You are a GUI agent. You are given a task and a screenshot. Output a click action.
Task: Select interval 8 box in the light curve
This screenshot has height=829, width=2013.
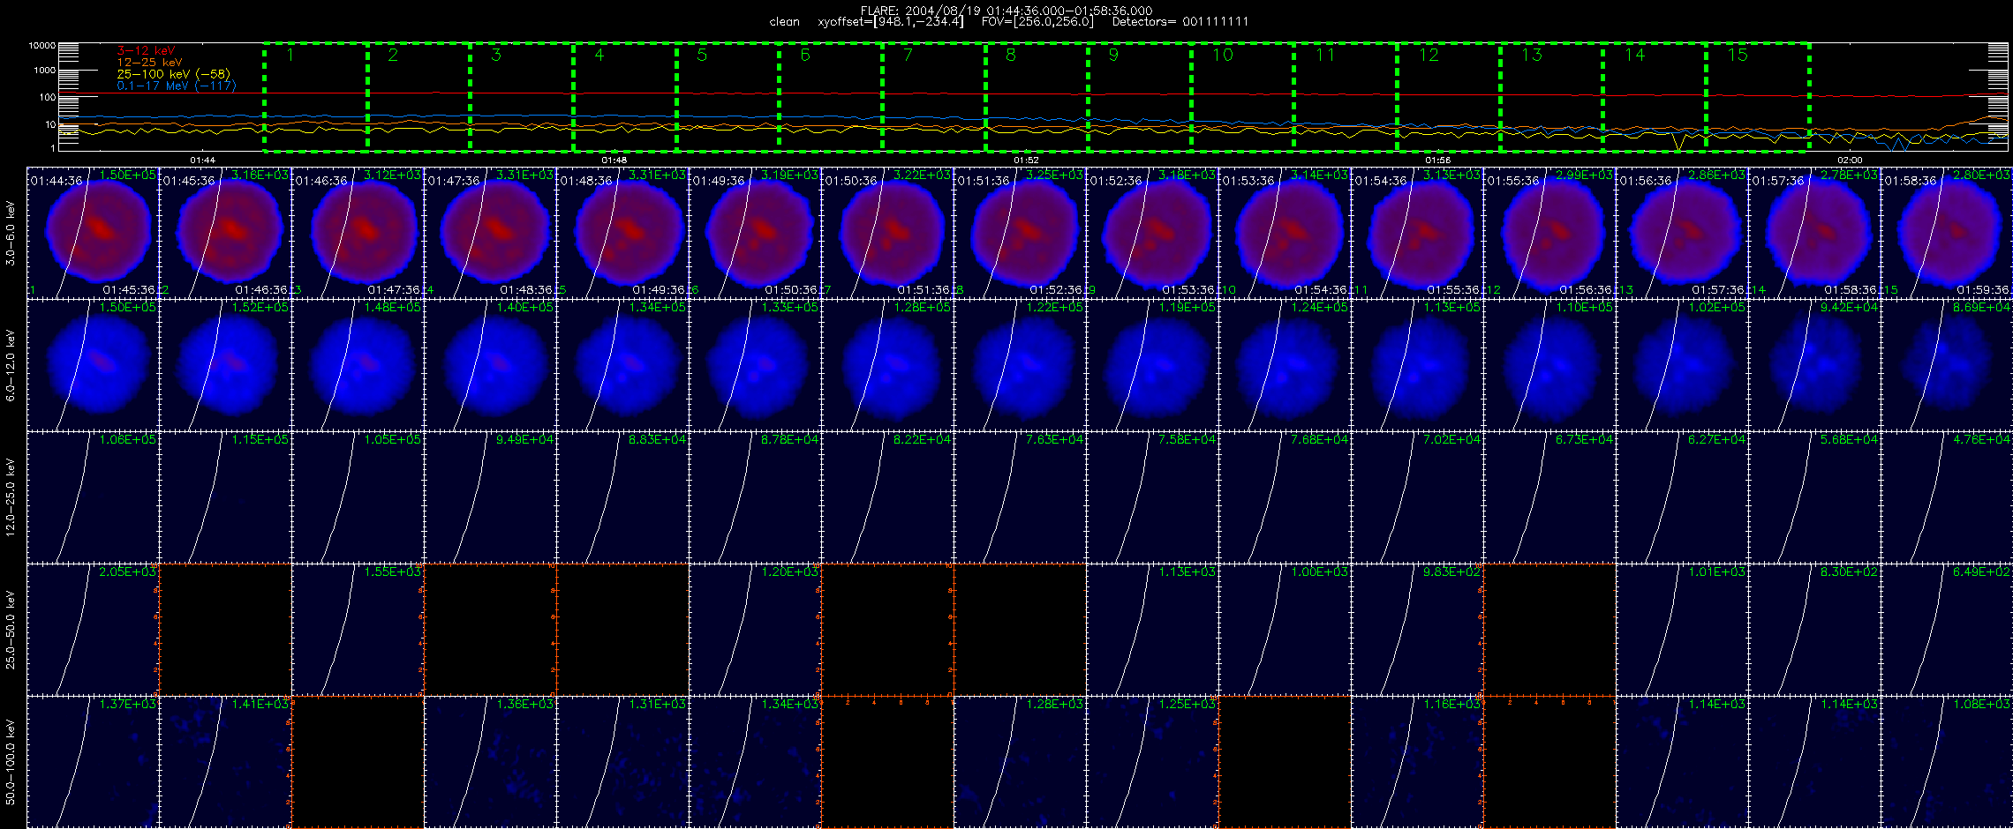pyautogui.click(x=1037, y=96)
